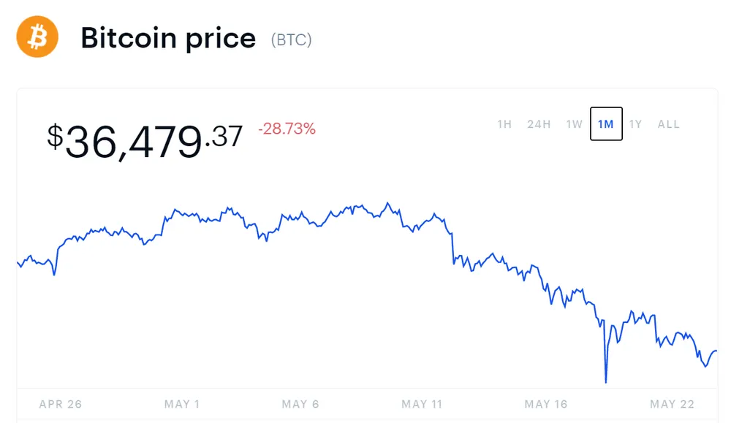The image size is (731, 423).
Task: Click the MAY 1 date label
Action: (x=183, y=403)
